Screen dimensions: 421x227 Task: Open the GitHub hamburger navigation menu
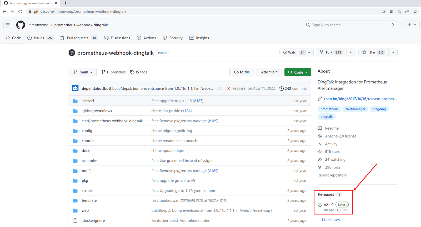[8, 25]
